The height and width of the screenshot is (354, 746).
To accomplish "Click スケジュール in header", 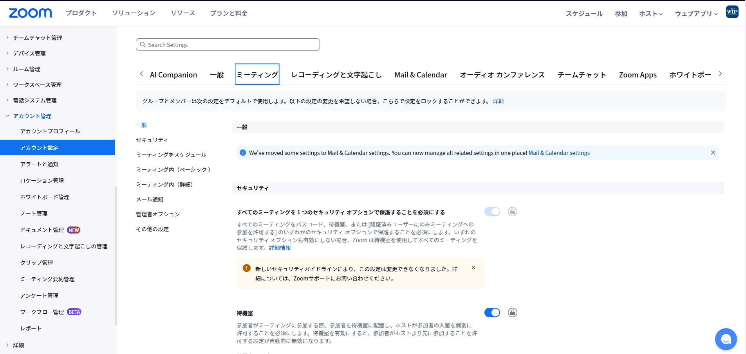I will click(584, 14).
